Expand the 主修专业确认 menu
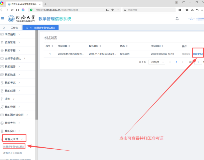The width and height of the screenshot is (204, 160). click(18, 58)
